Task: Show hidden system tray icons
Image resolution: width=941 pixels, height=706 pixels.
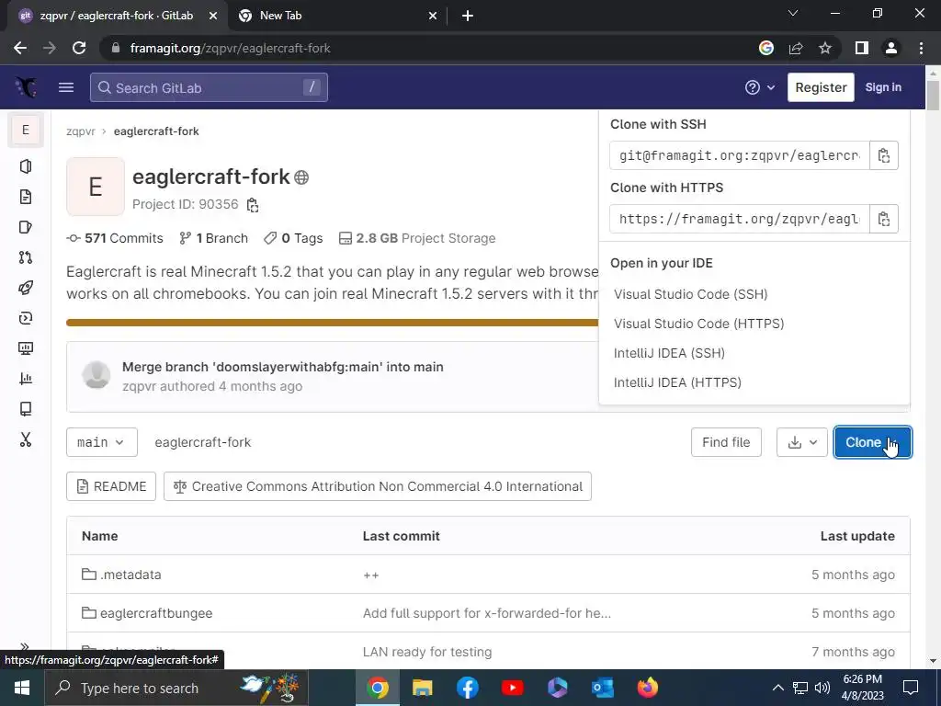Action: pyautogui.click(x=777, y=688)
